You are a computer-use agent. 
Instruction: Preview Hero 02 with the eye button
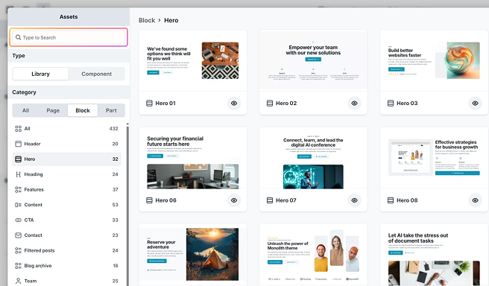(x=354, y=103)
